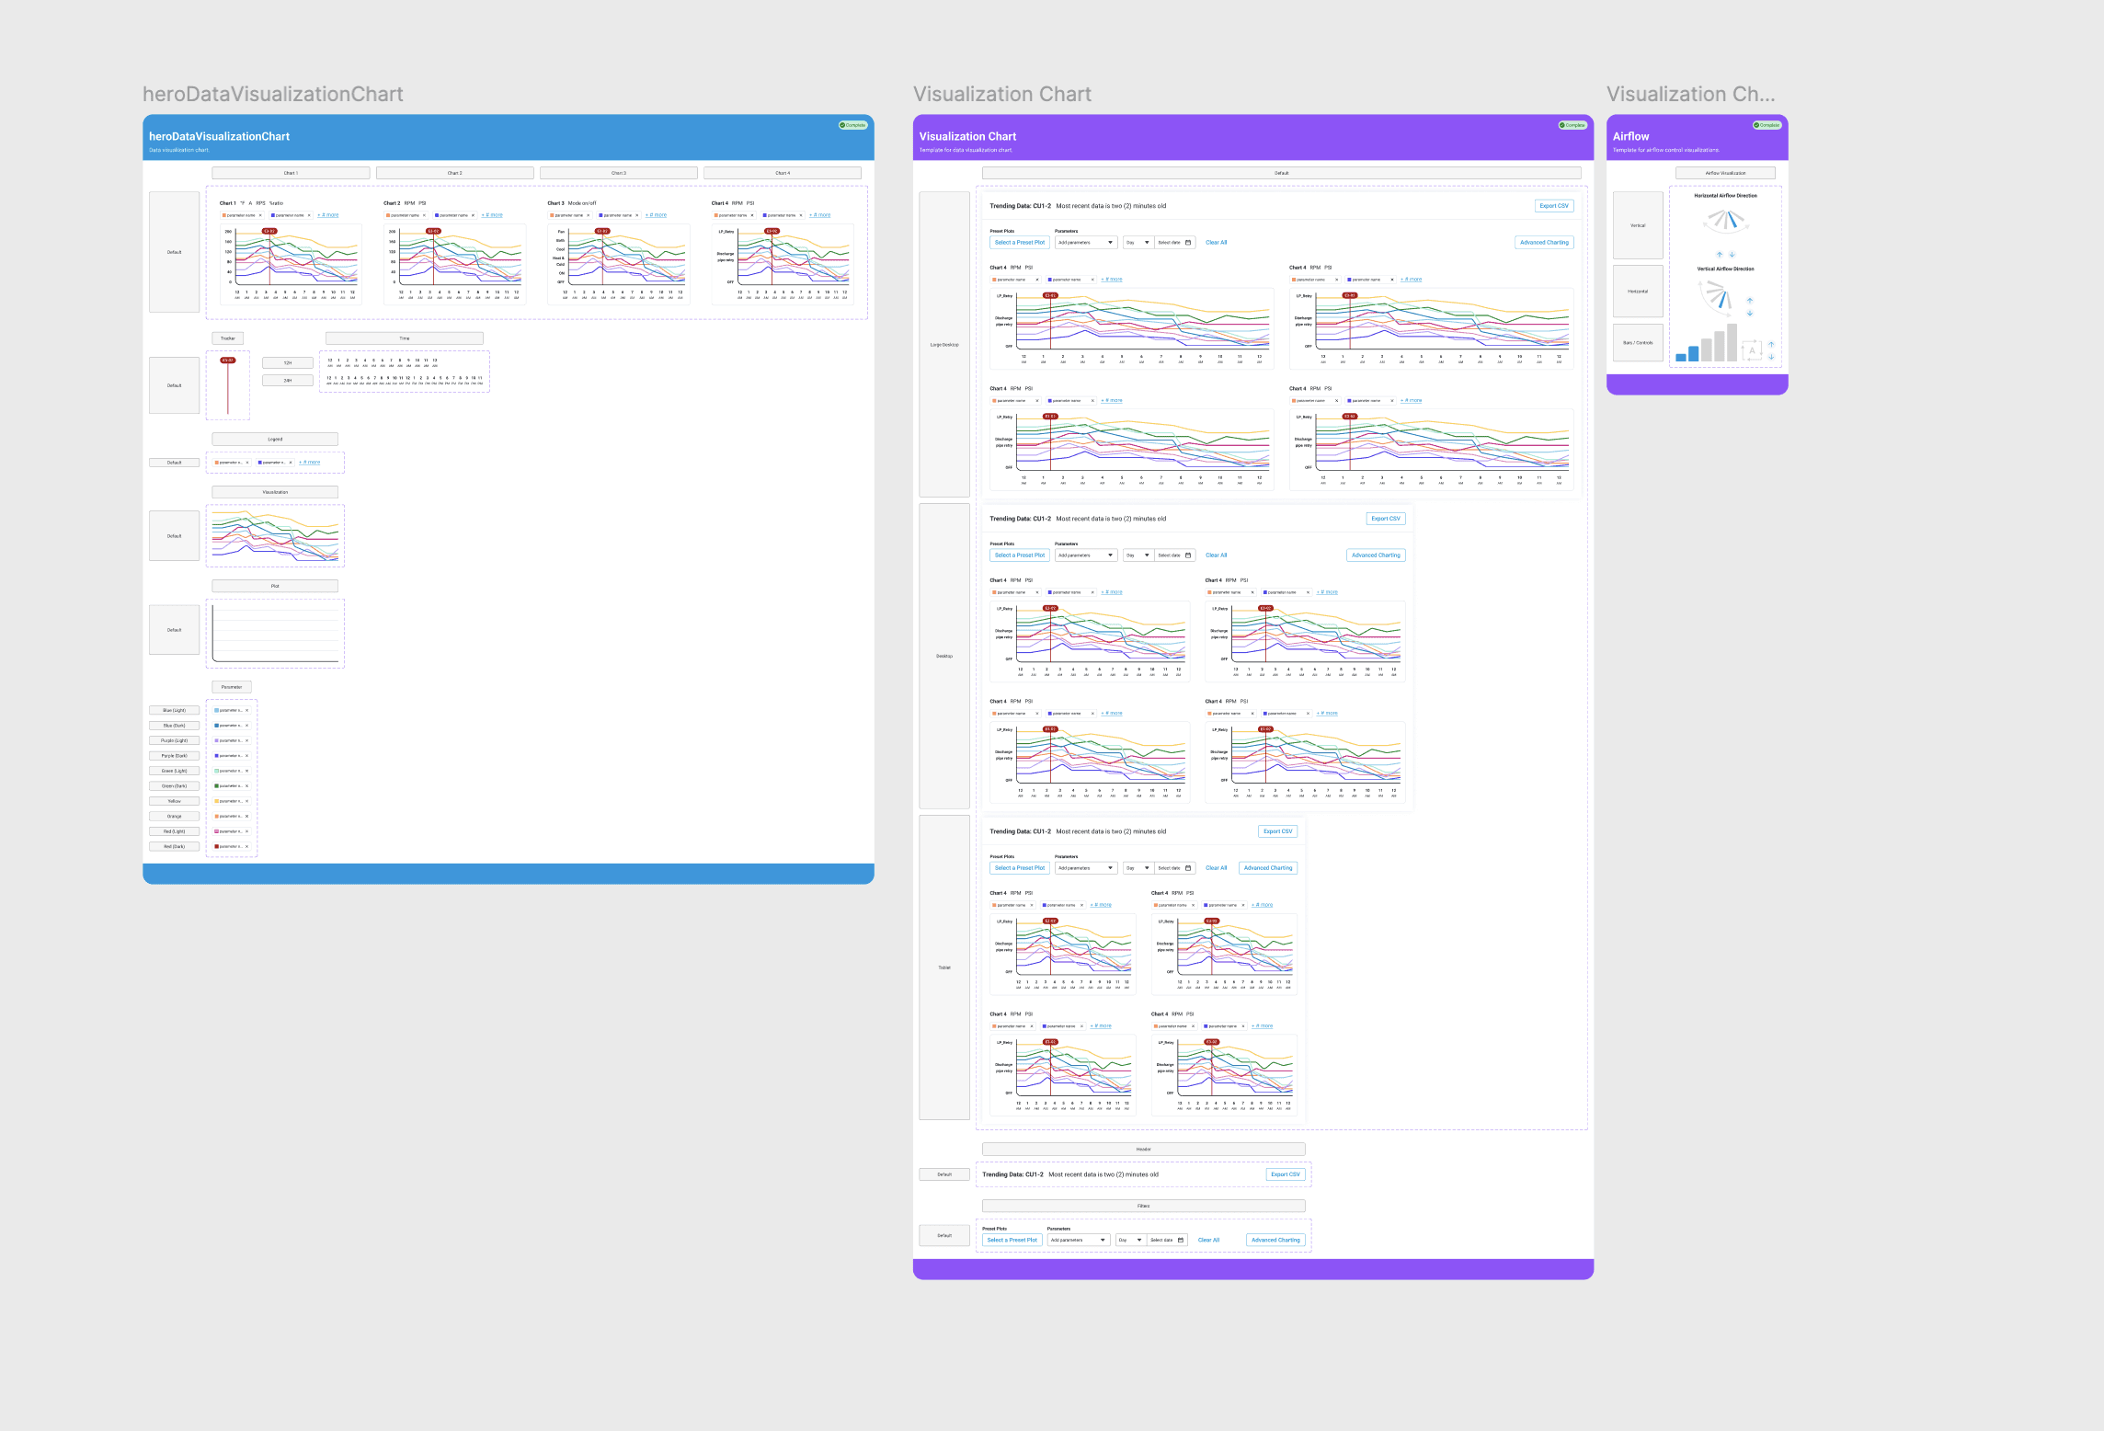Image resolution: width=2104 pixels, height=1431 pixels.
Task: Open the Day dropdown in Large Desktop section
Action: 1138,243
